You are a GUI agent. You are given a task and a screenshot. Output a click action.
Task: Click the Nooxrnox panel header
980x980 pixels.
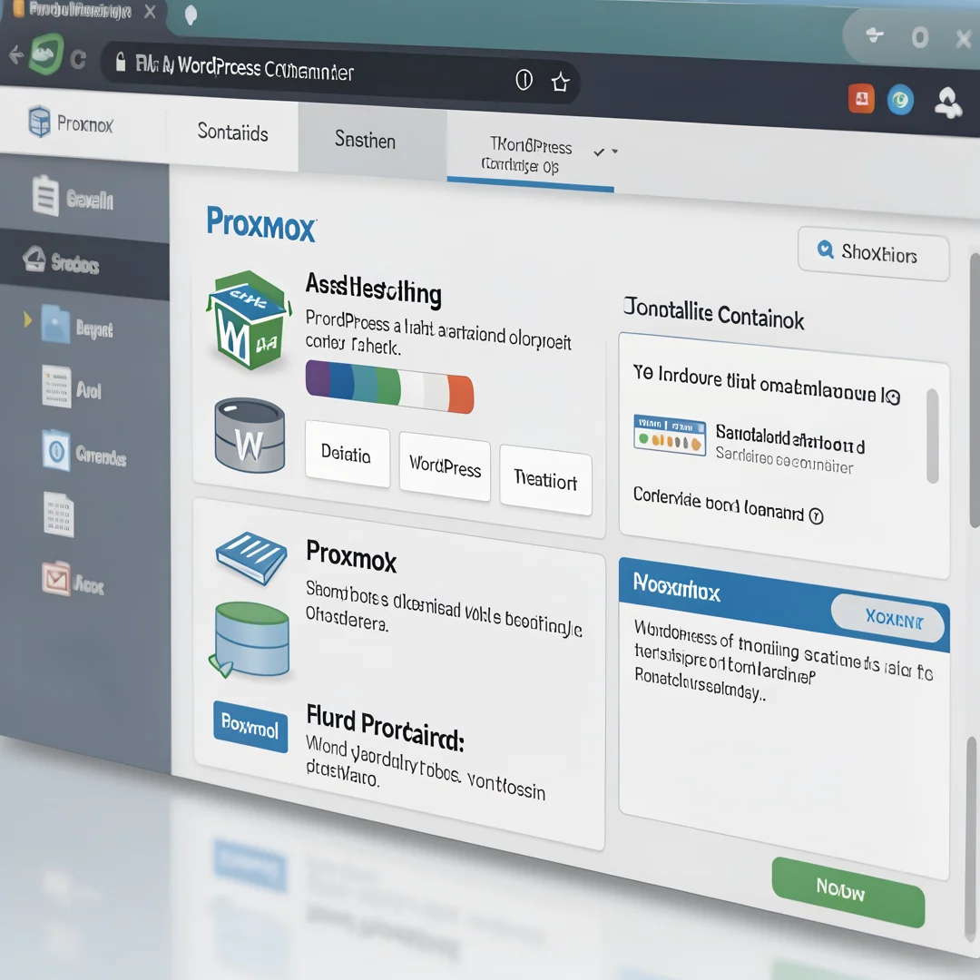coord(784,605)
